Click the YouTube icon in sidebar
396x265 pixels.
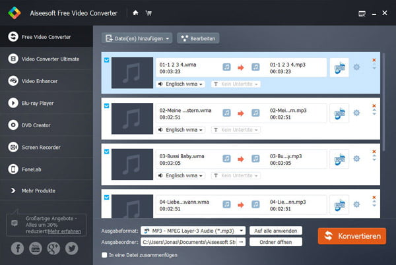[x=36, y=249]
